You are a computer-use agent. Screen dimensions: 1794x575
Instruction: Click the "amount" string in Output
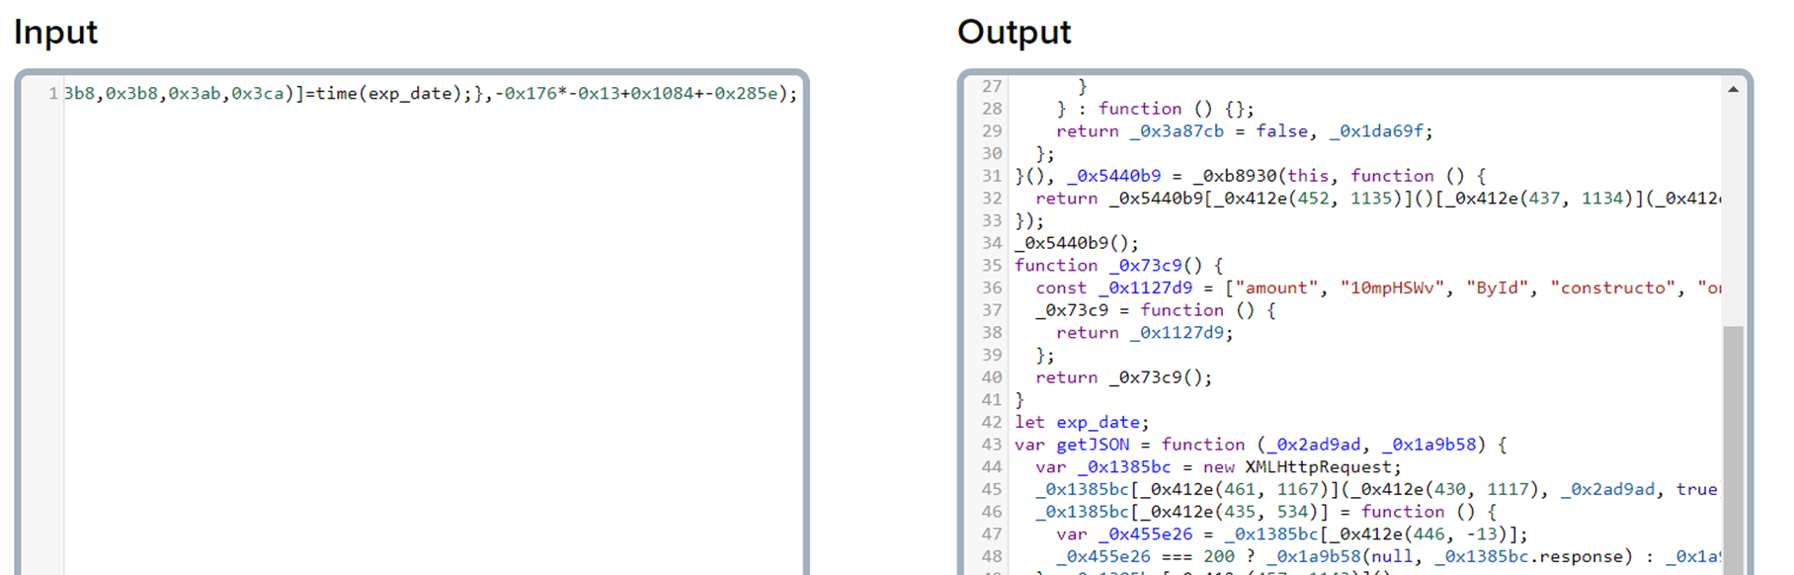click(1276, 288)
